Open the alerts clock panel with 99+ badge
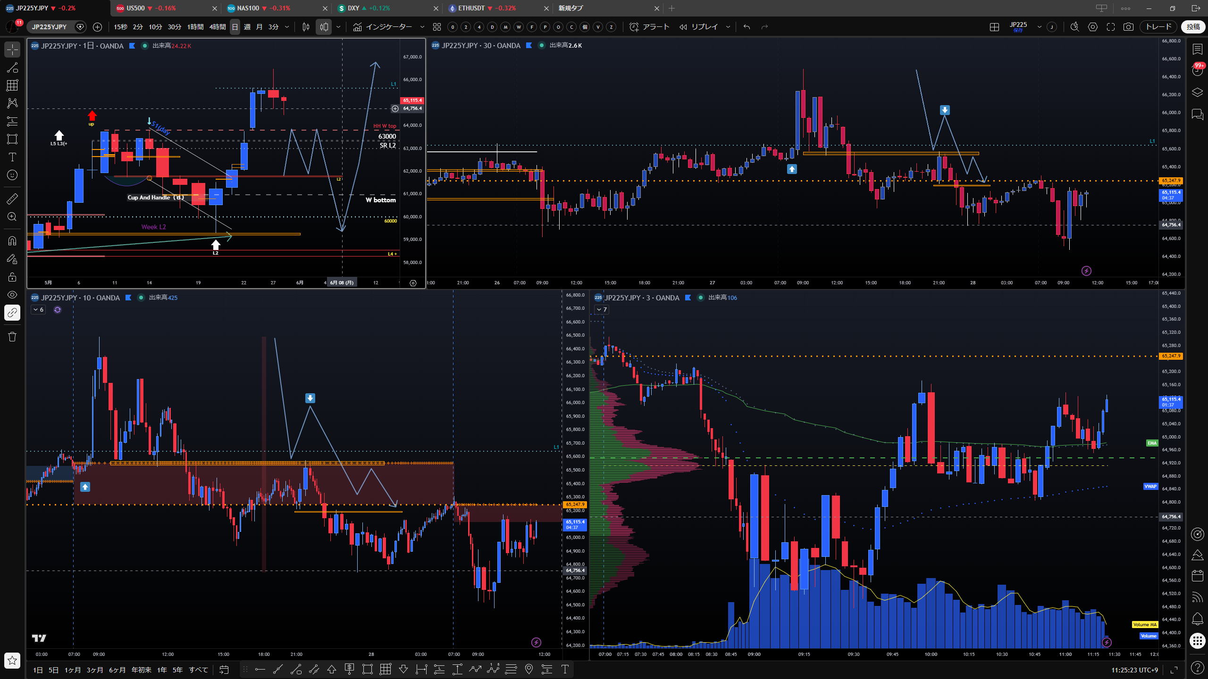 pos(1197,71)
